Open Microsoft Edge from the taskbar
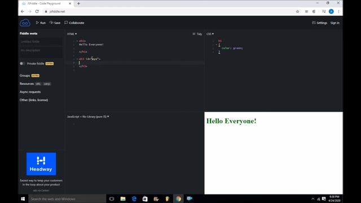Image resolution: width=361 pixels, height=203 pixels. pos(134,199)
